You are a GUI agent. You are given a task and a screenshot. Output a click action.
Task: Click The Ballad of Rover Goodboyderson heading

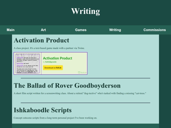tap(67, 86)
